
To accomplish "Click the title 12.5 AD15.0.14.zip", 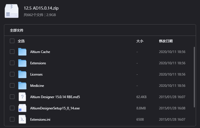I will point(41,8).
